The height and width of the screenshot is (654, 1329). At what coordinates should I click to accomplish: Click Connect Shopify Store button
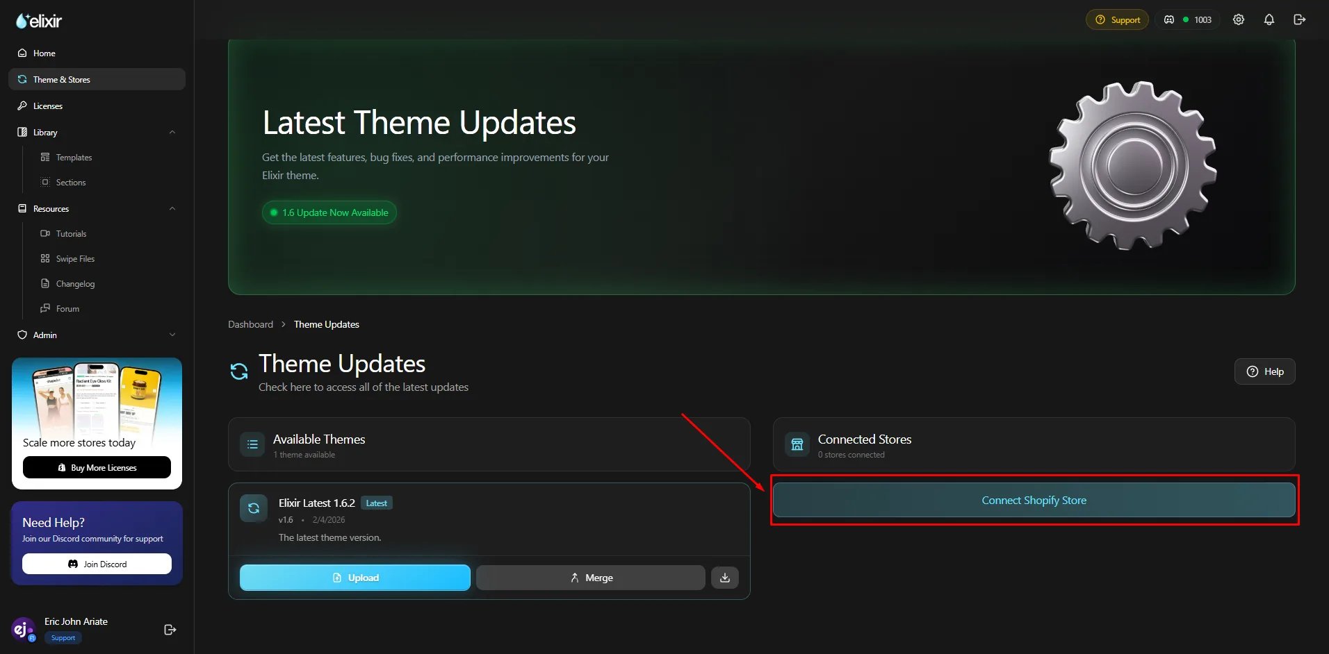(1034, 500)
